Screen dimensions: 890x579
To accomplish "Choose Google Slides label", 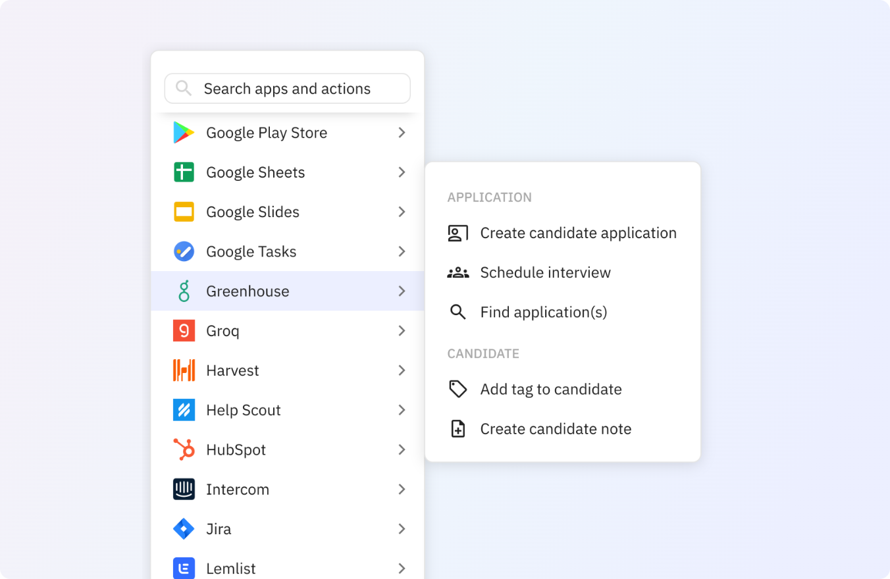I will (253, 212).
